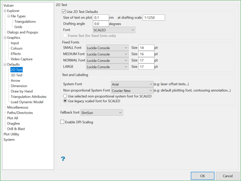Collapse the Explorer tree node
This screenshot has height=181, width=241.
[x=5, y=11]
